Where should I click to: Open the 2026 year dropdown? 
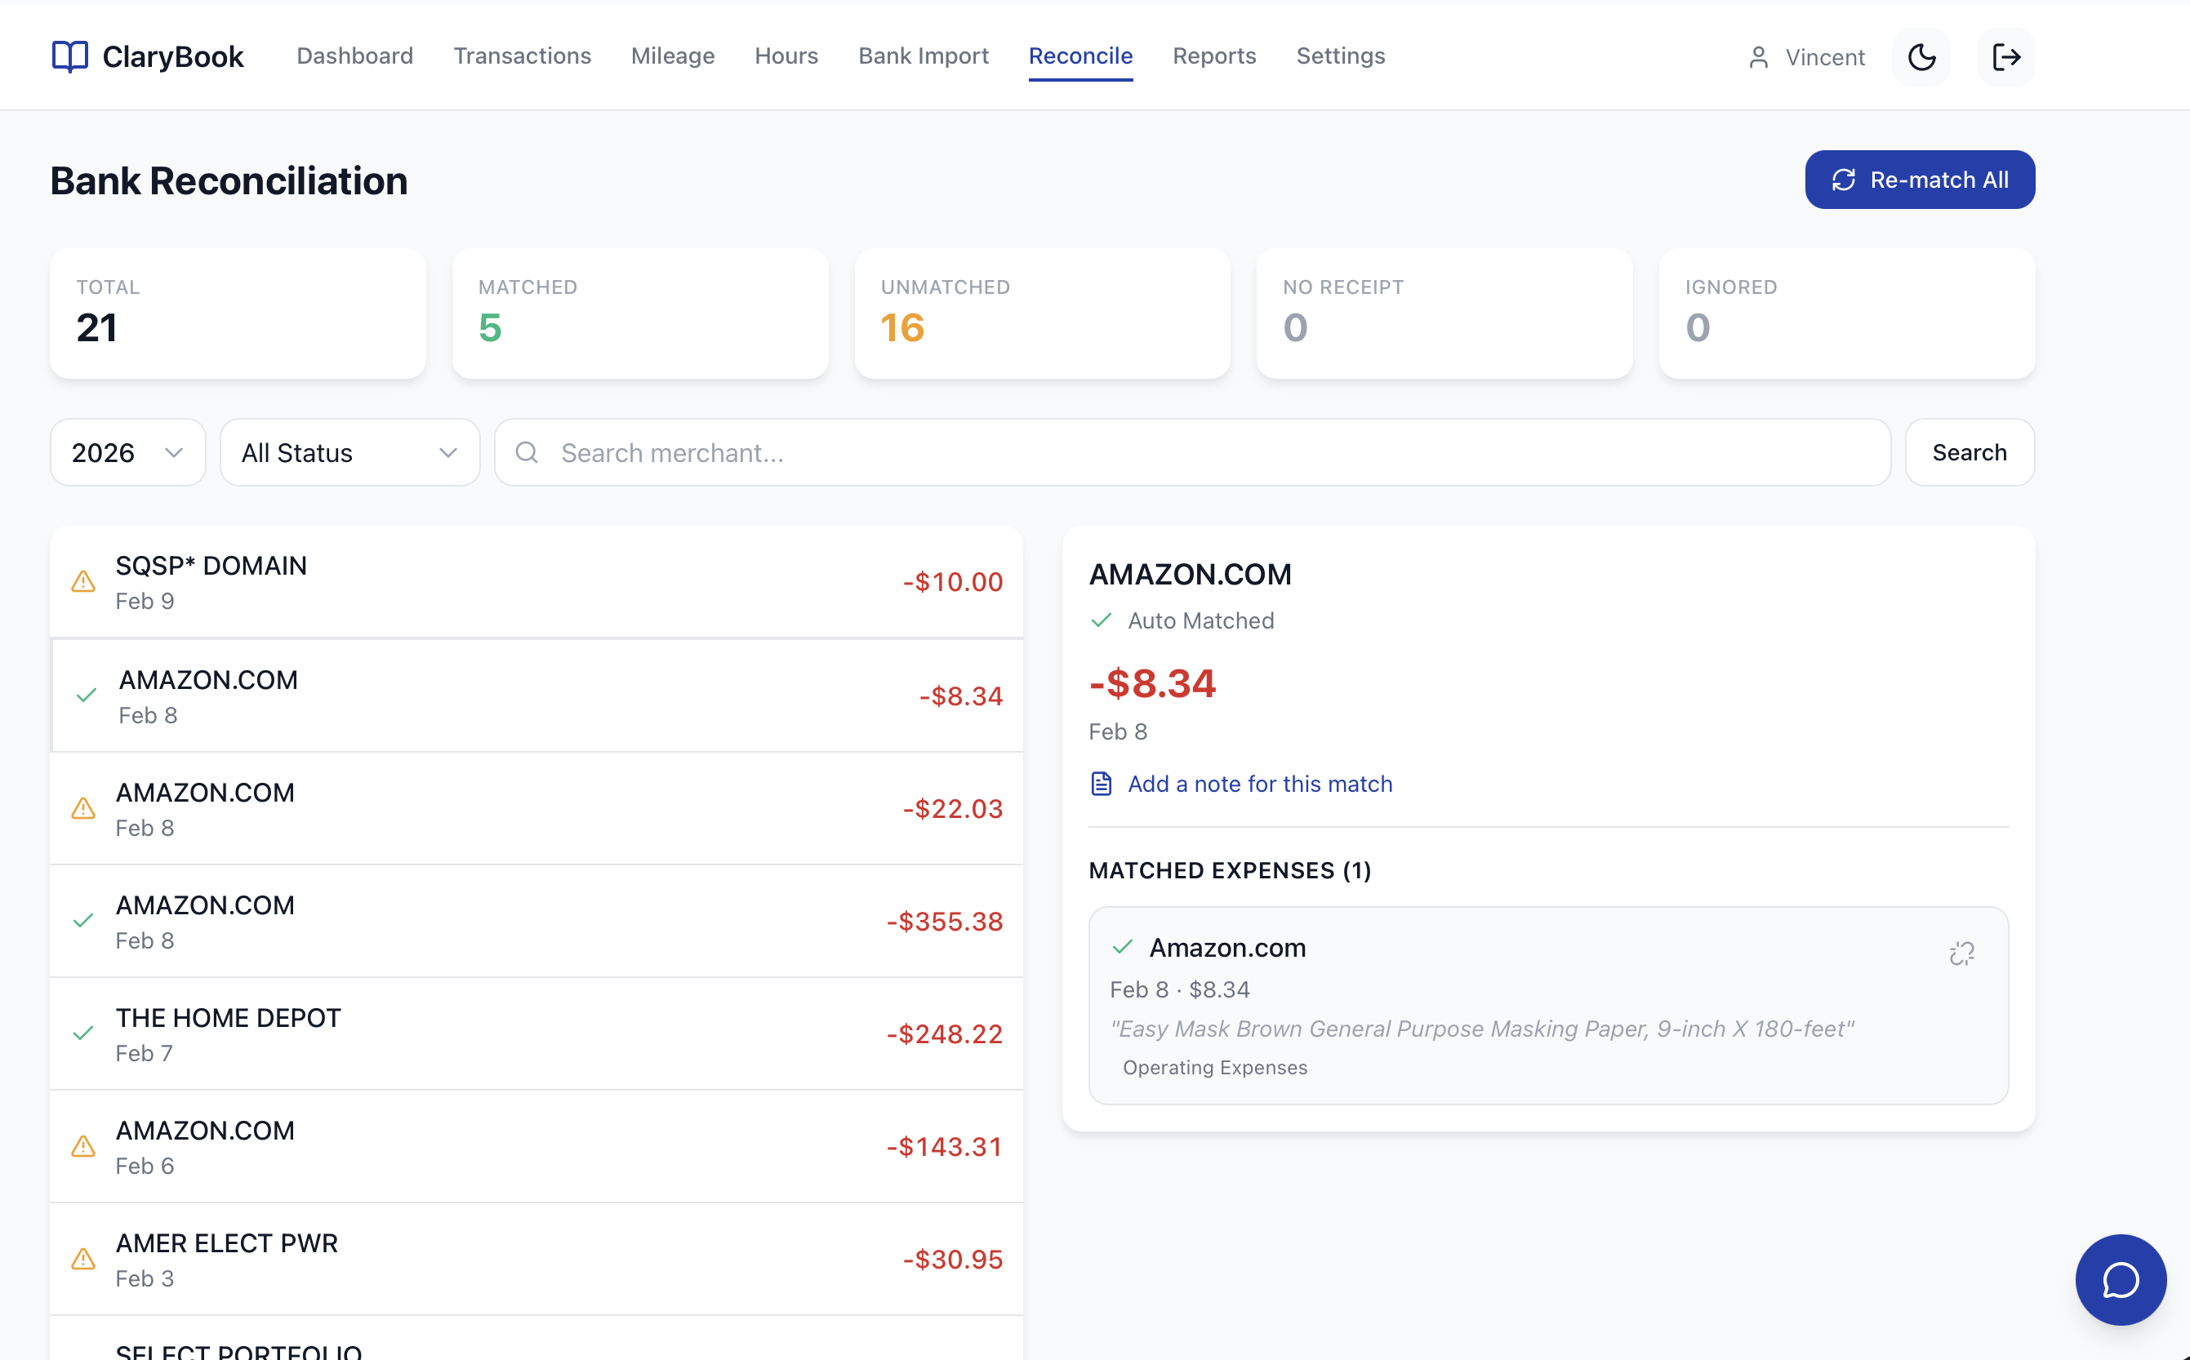127,452
